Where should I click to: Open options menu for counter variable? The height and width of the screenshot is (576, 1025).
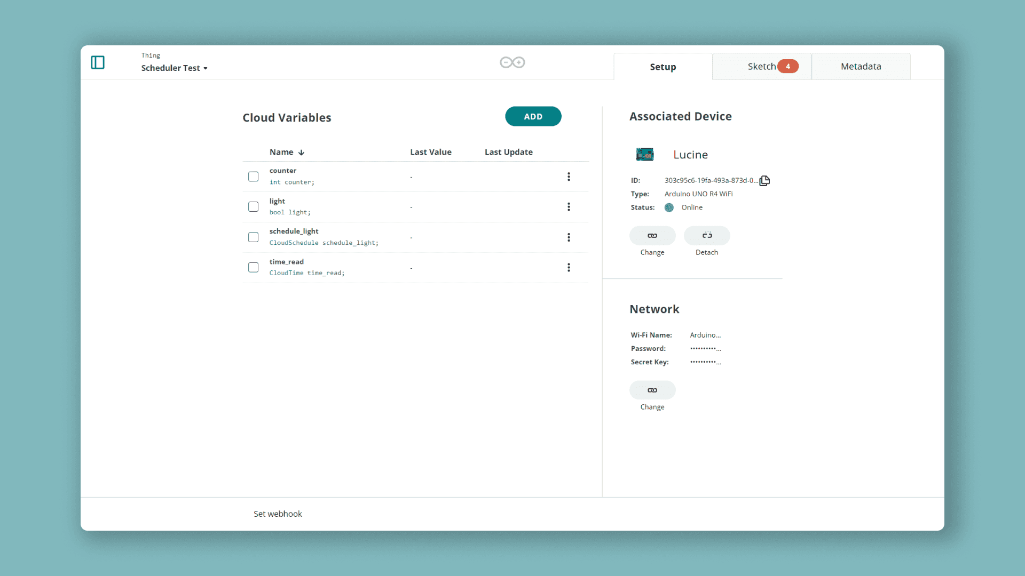pyautogui.click(x=569, y=177)
